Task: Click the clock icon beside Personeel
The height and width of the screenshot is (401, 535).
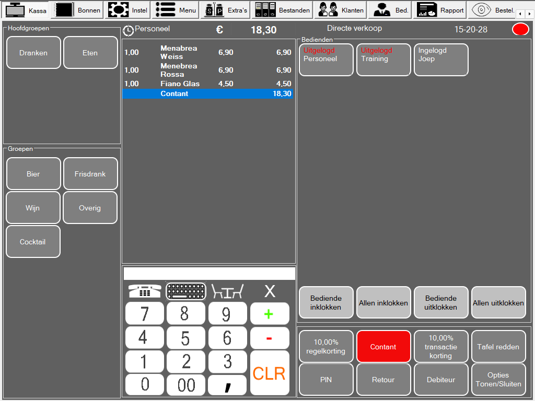Action: point(128,30)
